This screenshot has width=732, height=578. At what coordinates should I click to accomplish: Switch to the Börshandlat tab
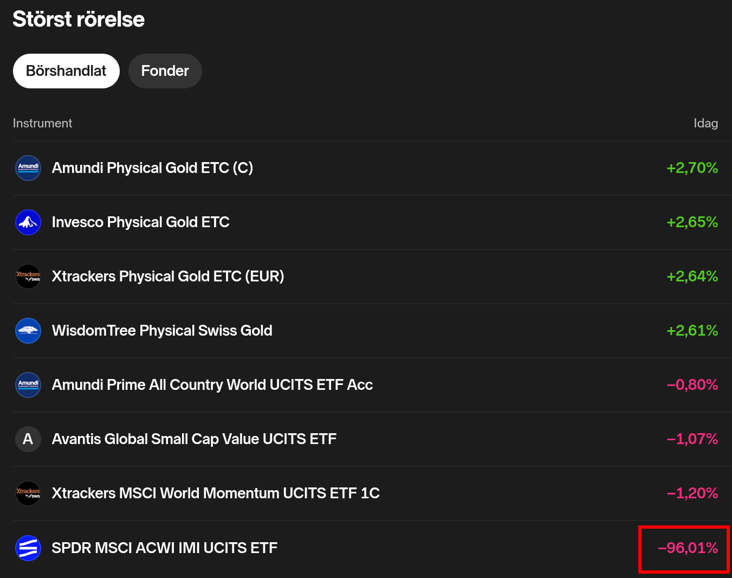coord(66,71)
